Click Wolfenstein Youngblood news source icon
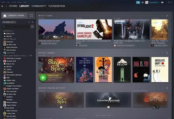174x119 pixels. coord(115,46)
